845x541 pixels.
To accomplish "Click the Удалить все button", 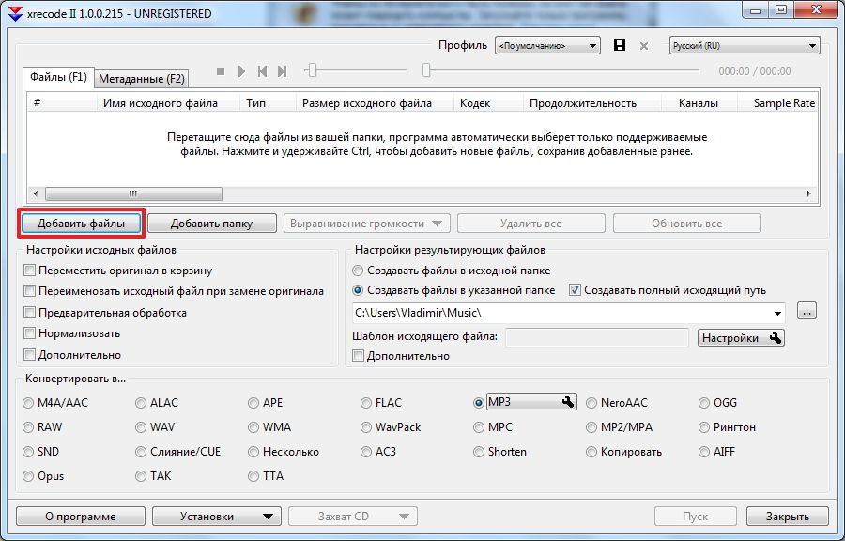I will (x=530, y=224).
